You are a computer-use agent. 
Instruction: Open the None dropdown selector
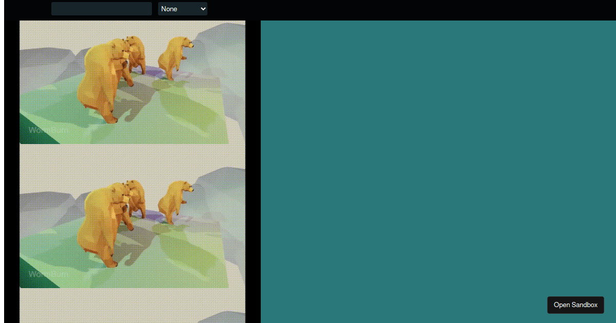point(183,9)
